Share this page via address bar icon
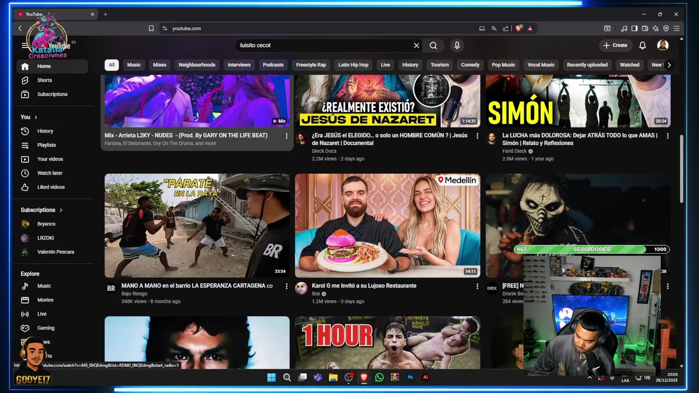 pos(506,28)
